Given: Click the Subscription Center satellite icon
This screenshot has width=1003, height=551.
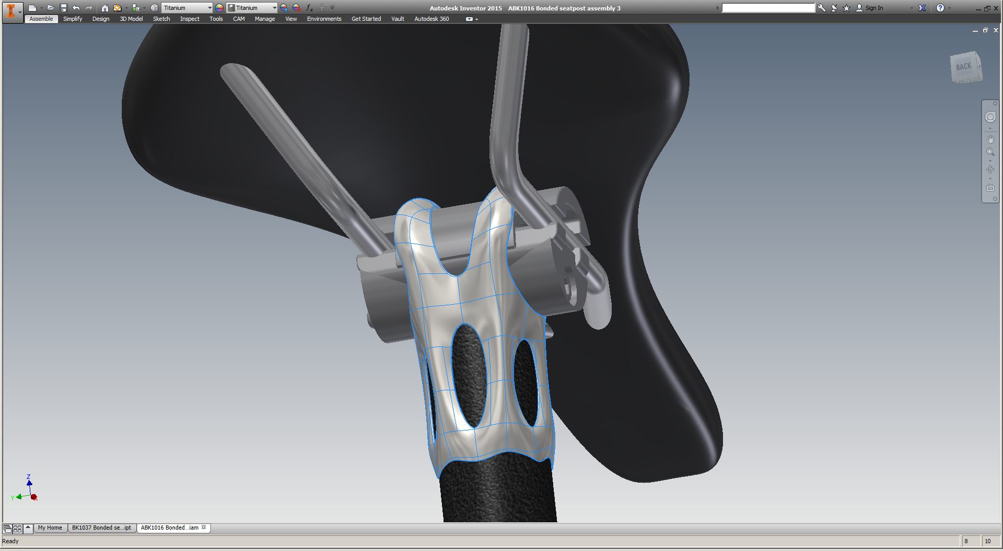Looking at the screenshot, I should click(x=834, y=8).
